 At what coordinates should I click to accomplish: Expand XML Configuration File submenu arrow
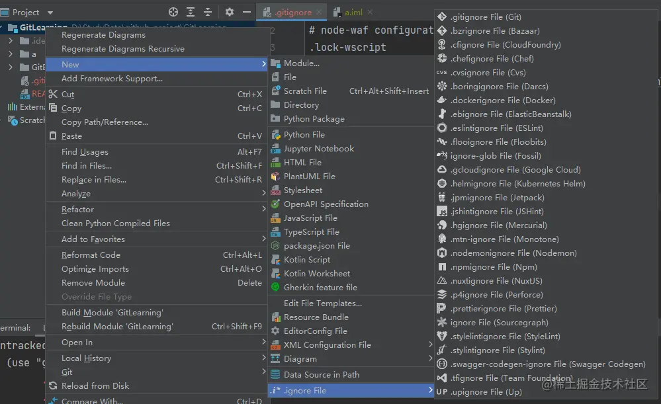point(430,344)
